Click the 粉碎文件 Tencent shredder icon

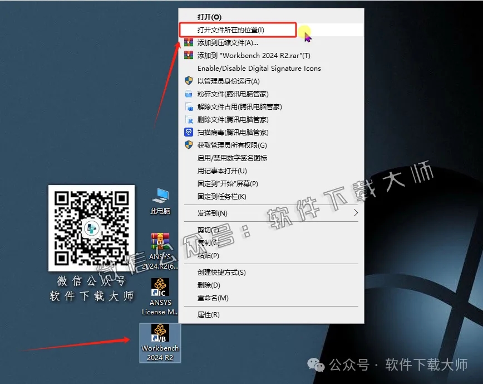coord(189,94)
